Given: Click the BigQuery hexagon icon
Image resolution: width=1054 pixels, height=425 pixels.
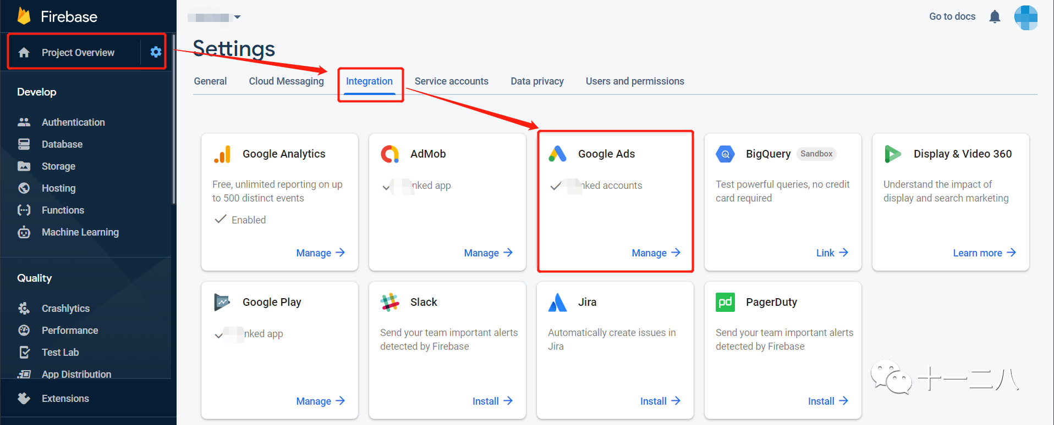Looking at the screenshot, I should point(726,154).
